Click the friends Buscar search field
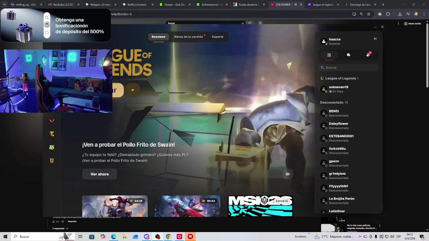 pos(349,68)
